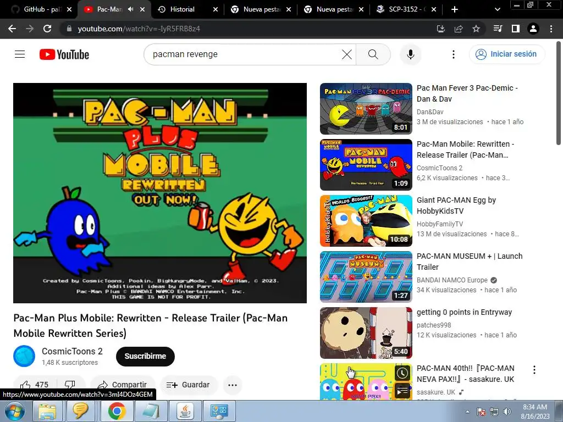
Task: Click the volume icon in system tray
Action: point(507,412)
